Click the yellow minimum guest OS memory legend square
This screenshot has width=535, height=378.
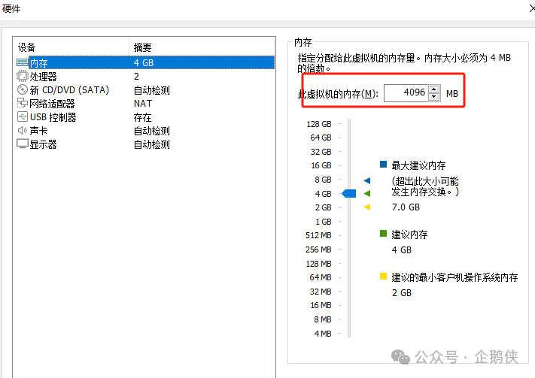pos(383,276)
